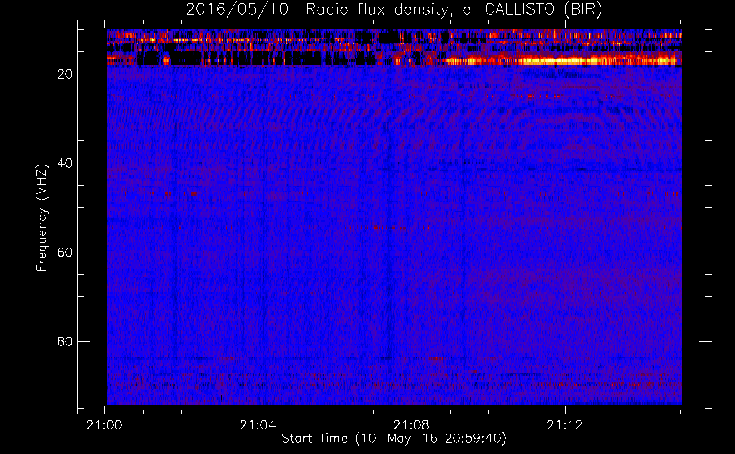
Task: Click the 21:04 time tick label
Action: pos(258,425)
